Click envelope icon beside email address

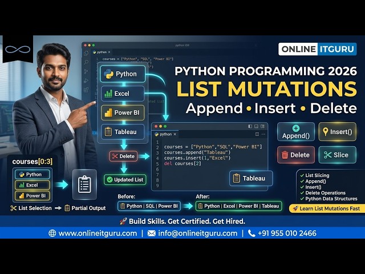point(152,233)
